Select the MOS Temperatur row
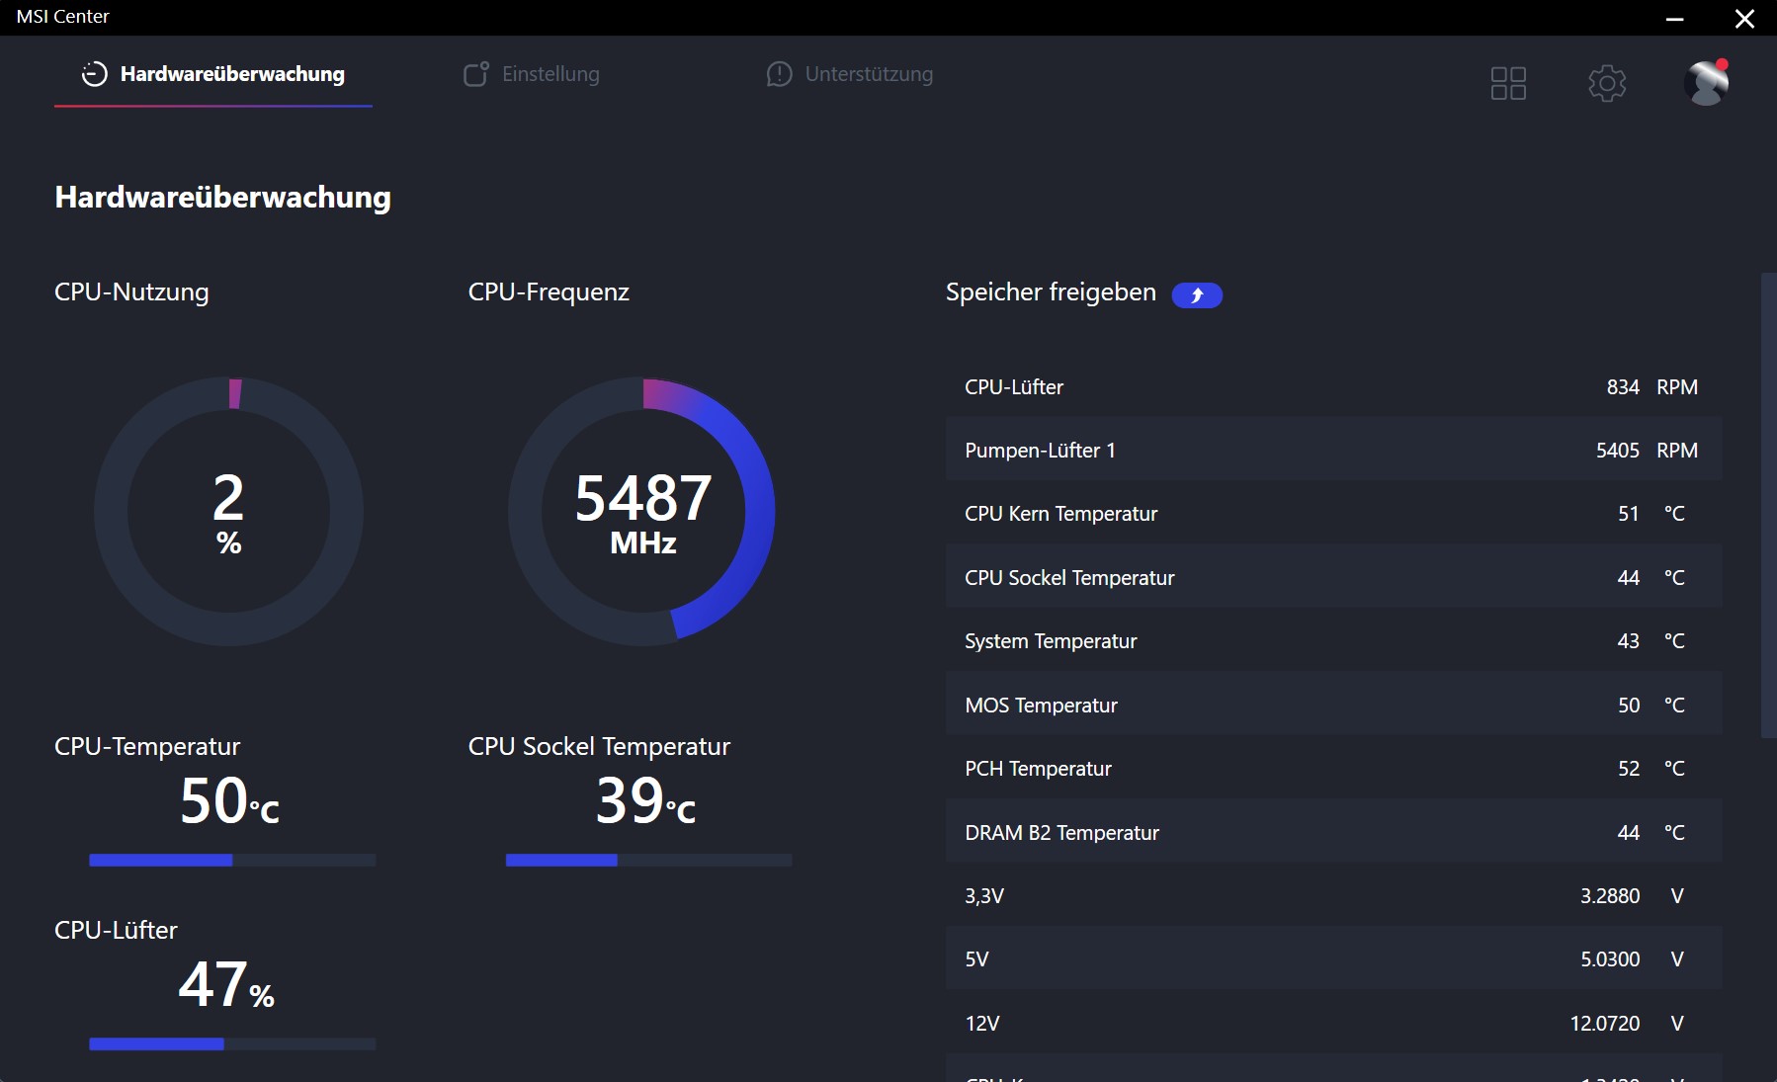The height and width of the screenshot is (1082, 1777). pyautogui.click(x=1332, y=706)
